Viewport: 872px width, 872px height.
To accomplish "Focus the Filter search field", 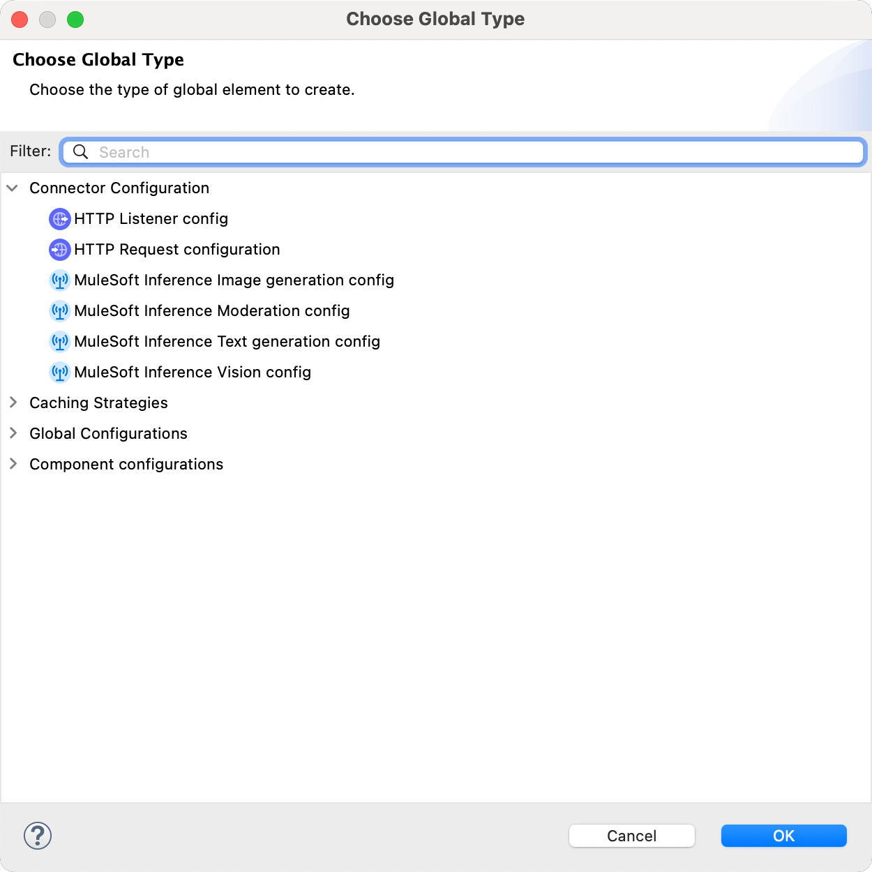I will tap(463, 152).
